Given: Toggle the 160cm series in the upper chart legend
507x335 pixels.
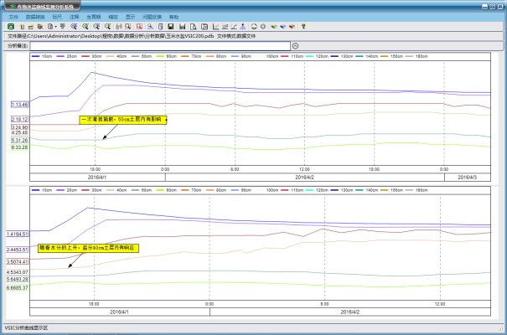Looking at the screenshot, I should [x=416, y=56].
